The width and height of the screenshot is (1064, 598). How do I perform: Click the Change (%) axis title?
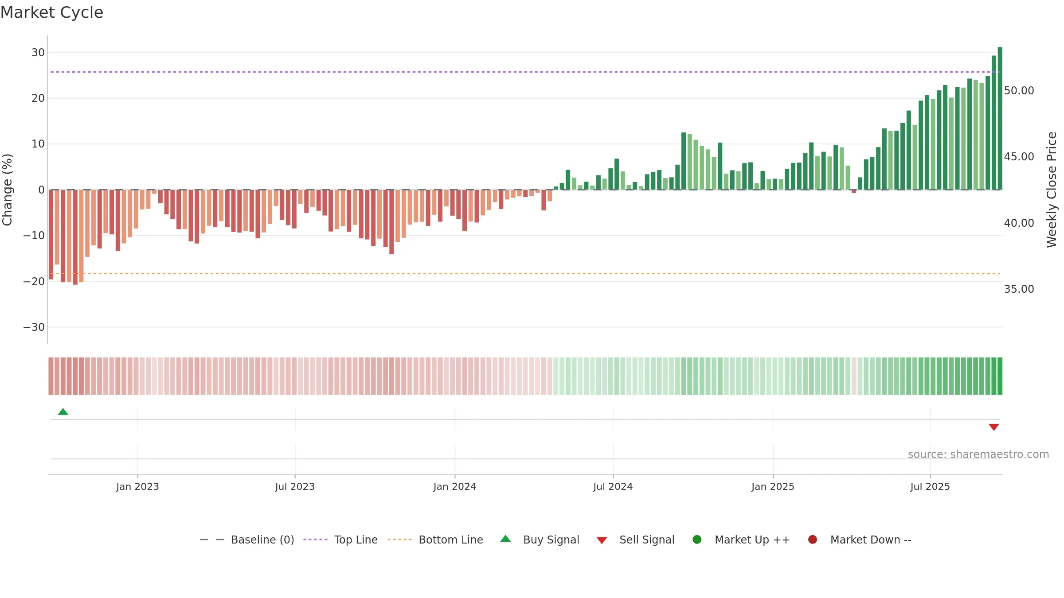7,190
